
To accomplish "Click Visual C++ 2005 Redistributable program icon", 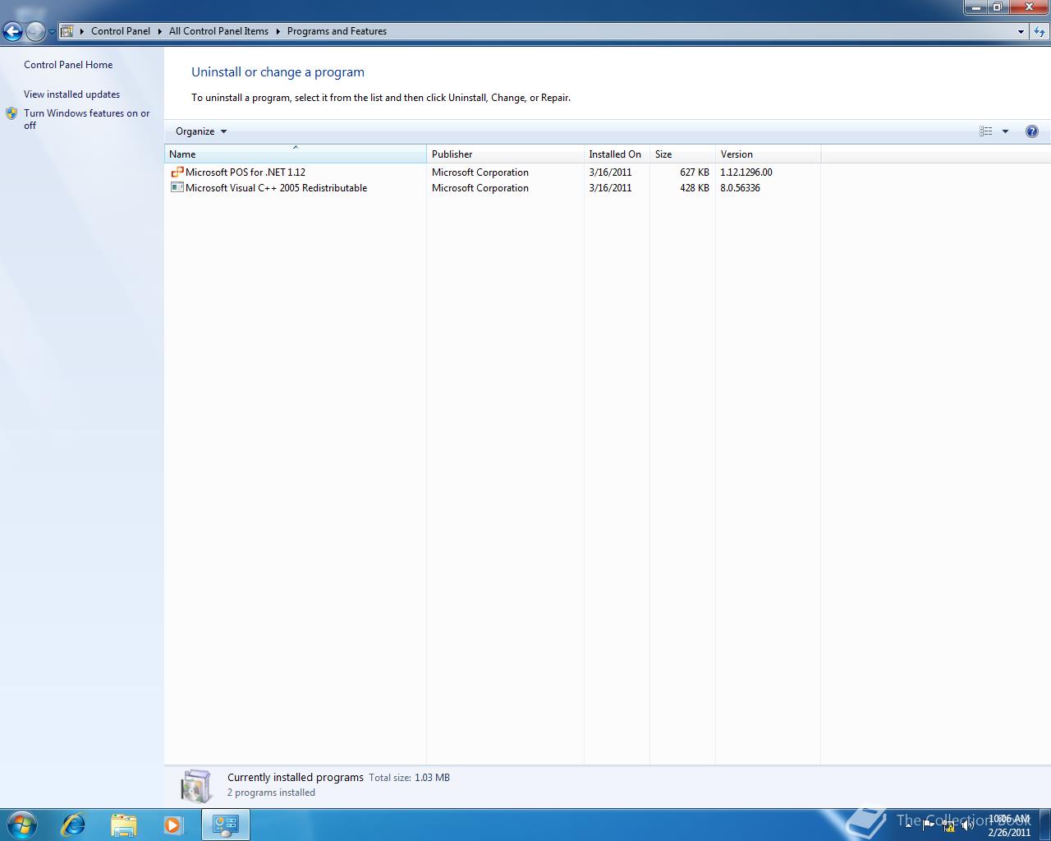I will pos(177,188).
